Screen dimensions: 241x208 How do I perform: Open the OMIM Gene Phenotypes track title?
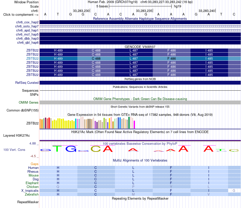tap(140, 99)
